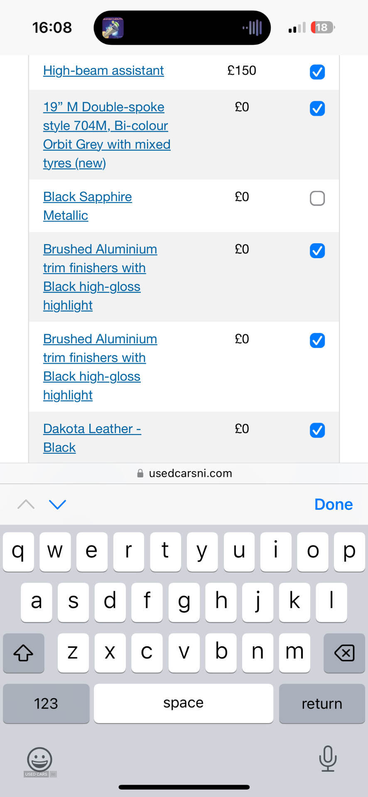Screen dimensions: 368x797
Task: Tap the return key
Action: (322, 704)
